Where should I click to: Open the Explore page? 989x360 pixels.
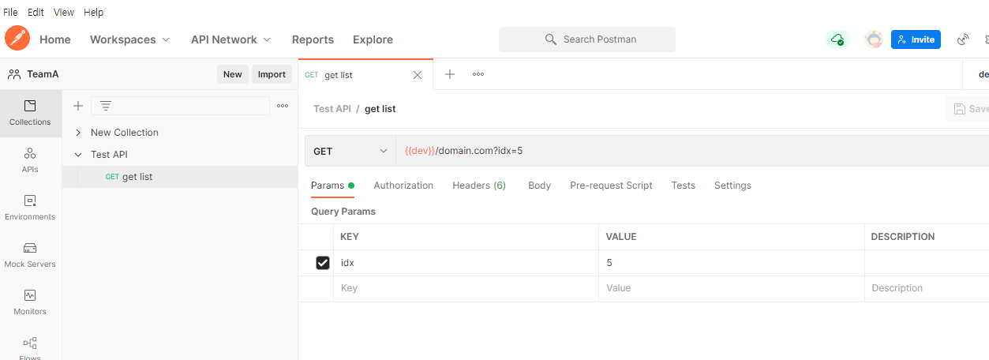[x=373, y=39]
